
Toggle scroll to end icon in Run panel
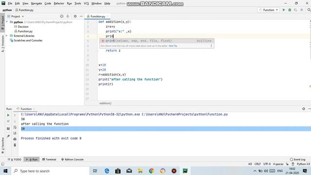[15, 133]
